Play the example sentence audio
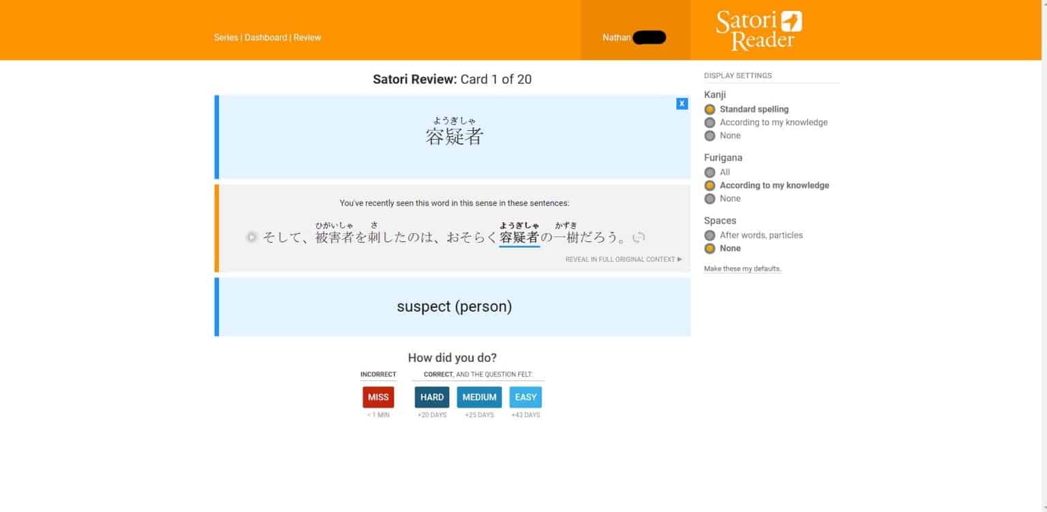The image size is (1047, 512). click(x=252, y=237)
